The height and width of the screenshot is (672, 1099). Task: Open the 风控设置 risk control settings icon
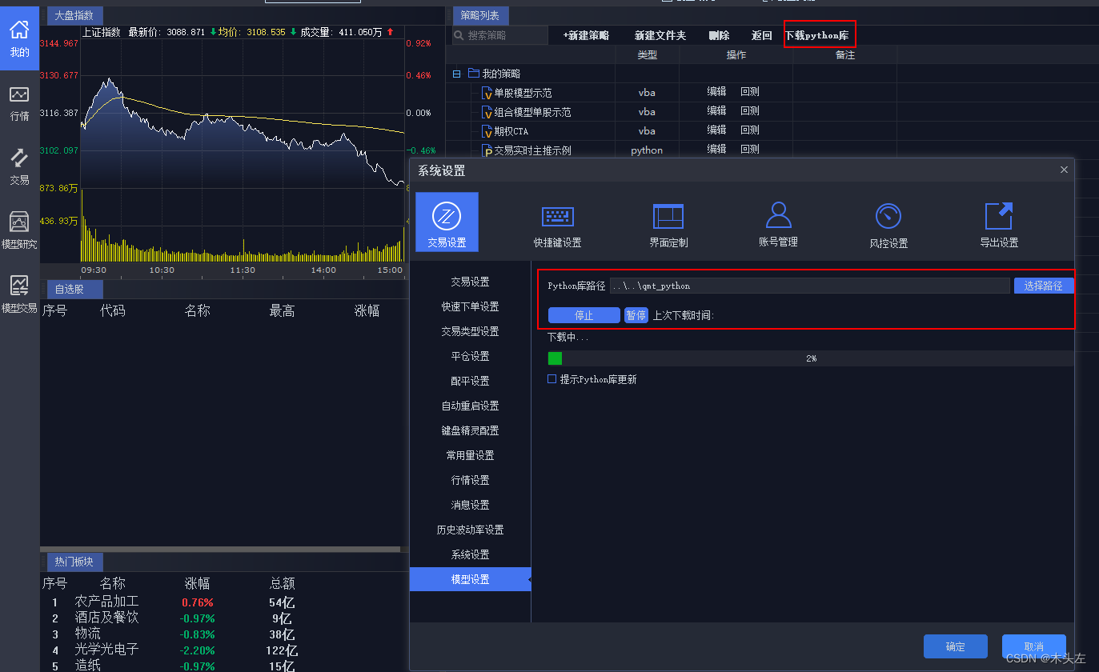[888, 222]
